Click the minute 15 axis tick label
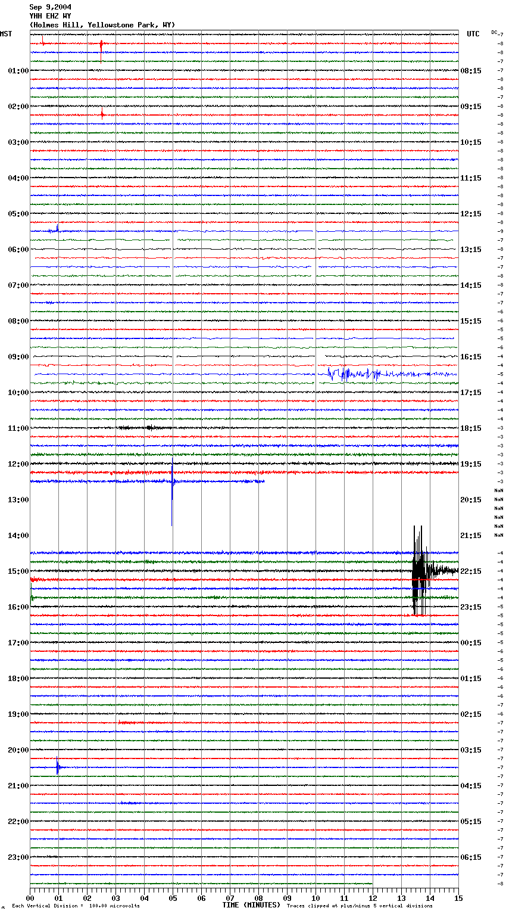Screen dimensions: 506x914 click(x=458, y=898)
